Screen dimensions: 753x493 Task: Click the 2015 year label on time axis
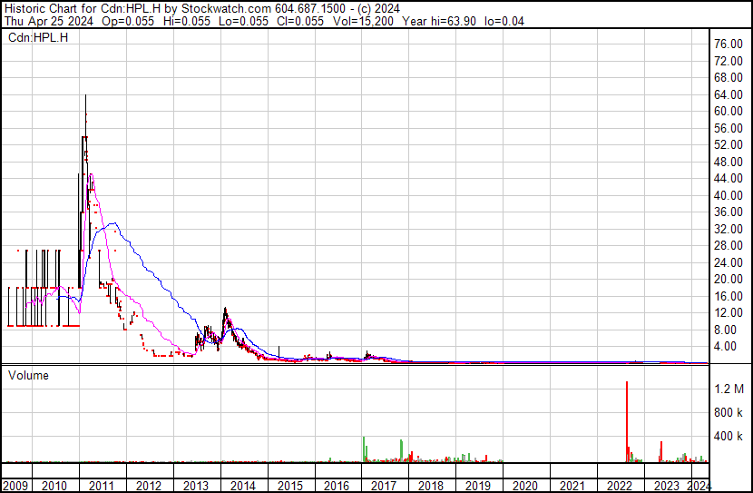click(x=290, y=486)
